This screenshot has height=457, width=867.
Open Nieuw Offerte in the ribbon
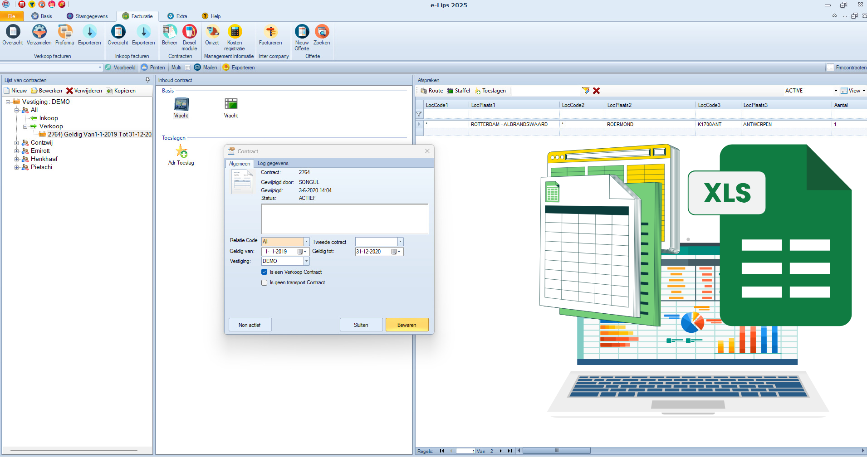302,32
